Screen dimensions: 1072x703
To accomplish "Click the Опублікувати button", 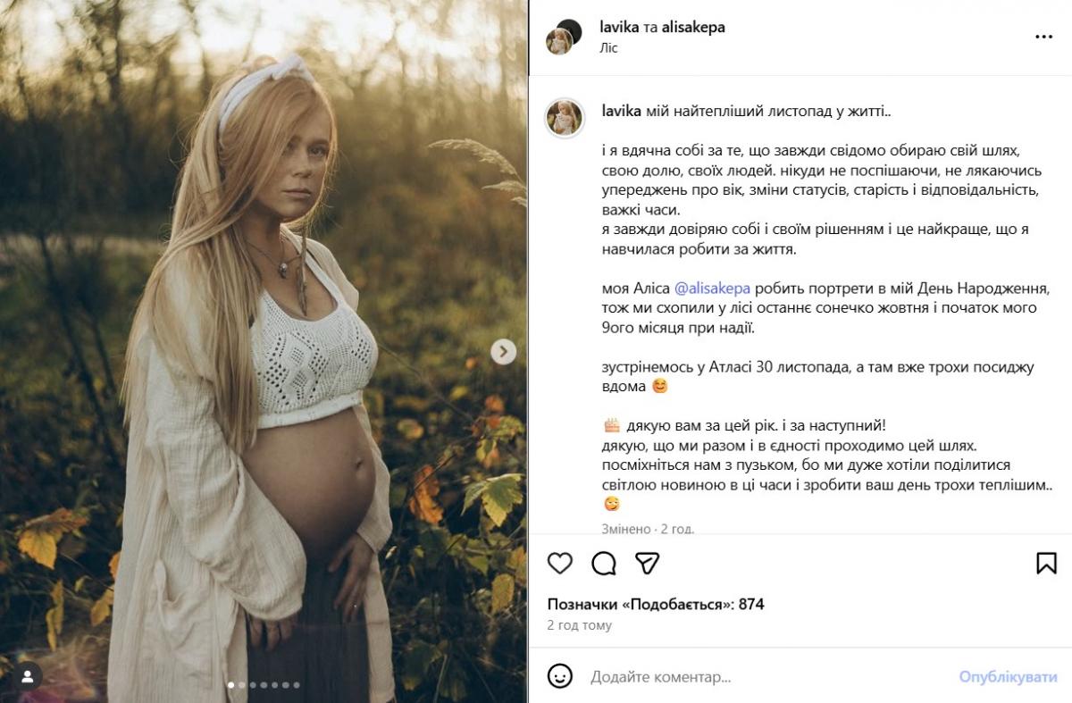I will pos(1008,677).
